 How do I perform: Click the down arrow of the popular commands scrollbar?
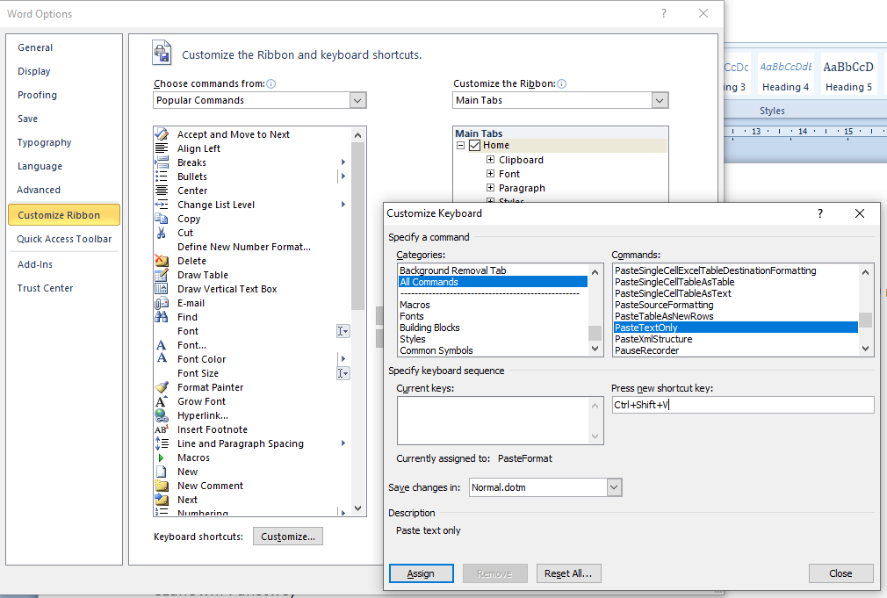click(x=357, y=508)
